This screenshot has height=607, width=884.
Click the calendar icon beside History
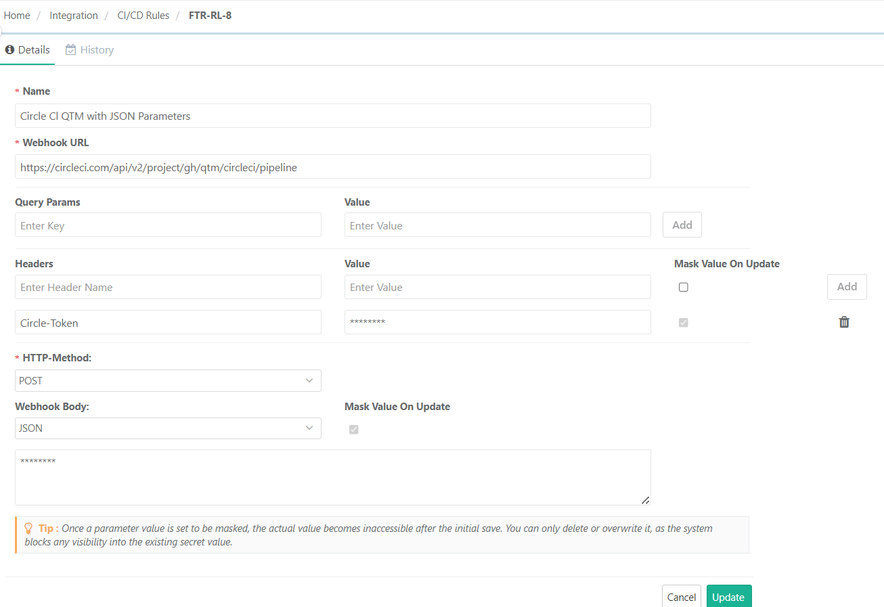coord(70,49)
